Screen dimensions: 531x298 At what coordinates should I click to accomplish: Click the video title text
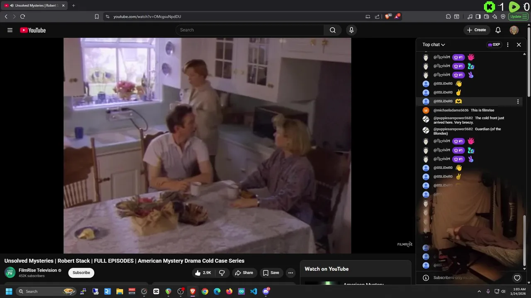(124, 261)
